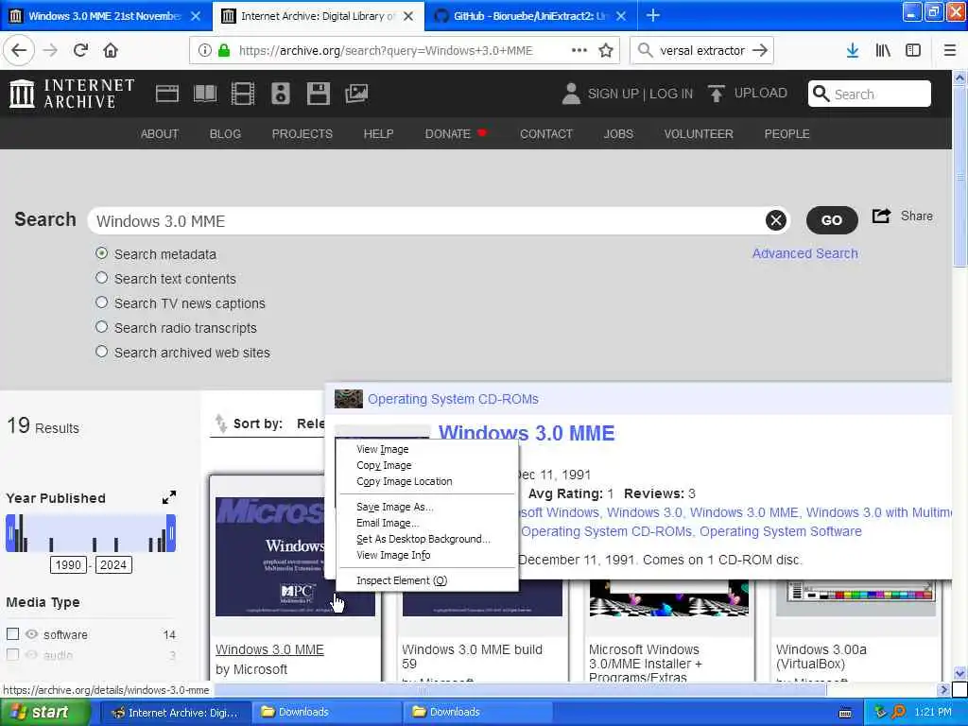Click the LOG IN link

(671, 94)
